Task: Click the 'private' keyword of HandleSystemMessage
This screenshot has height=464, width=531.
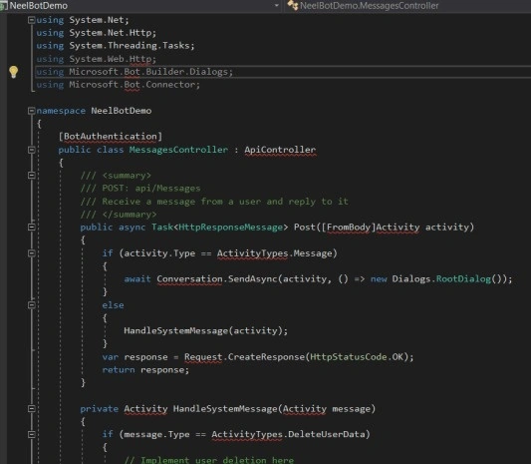Action: [100, 409]
